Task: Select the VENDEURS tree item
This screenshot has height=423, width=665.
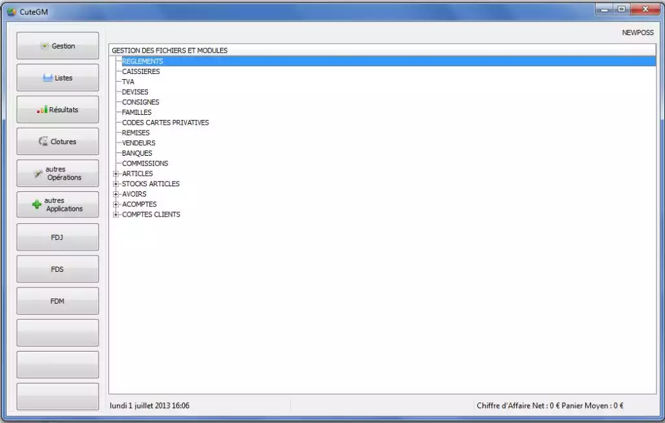Action: (138, 143)
